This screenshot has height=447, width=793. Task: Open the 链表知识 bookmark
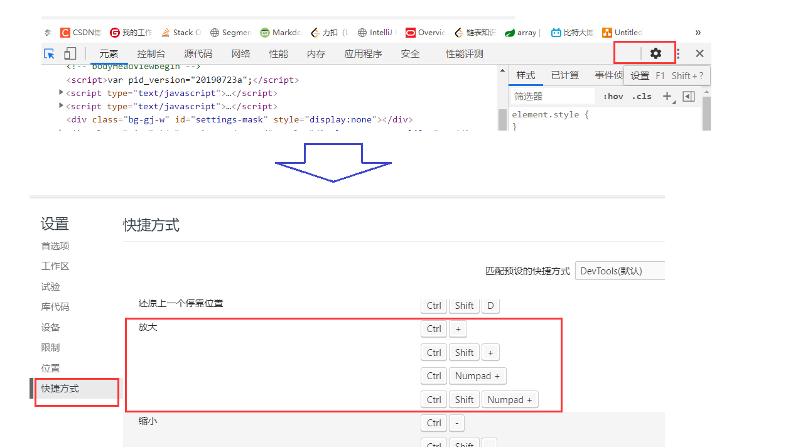click(x=475, y=33)
